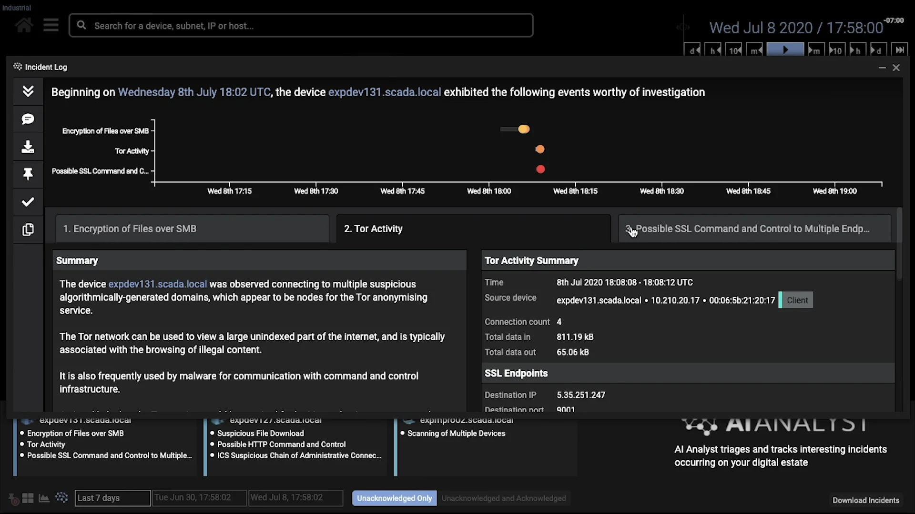
Task: Expand all incident details via double-chevron icon
Action: tap(28, 91)
